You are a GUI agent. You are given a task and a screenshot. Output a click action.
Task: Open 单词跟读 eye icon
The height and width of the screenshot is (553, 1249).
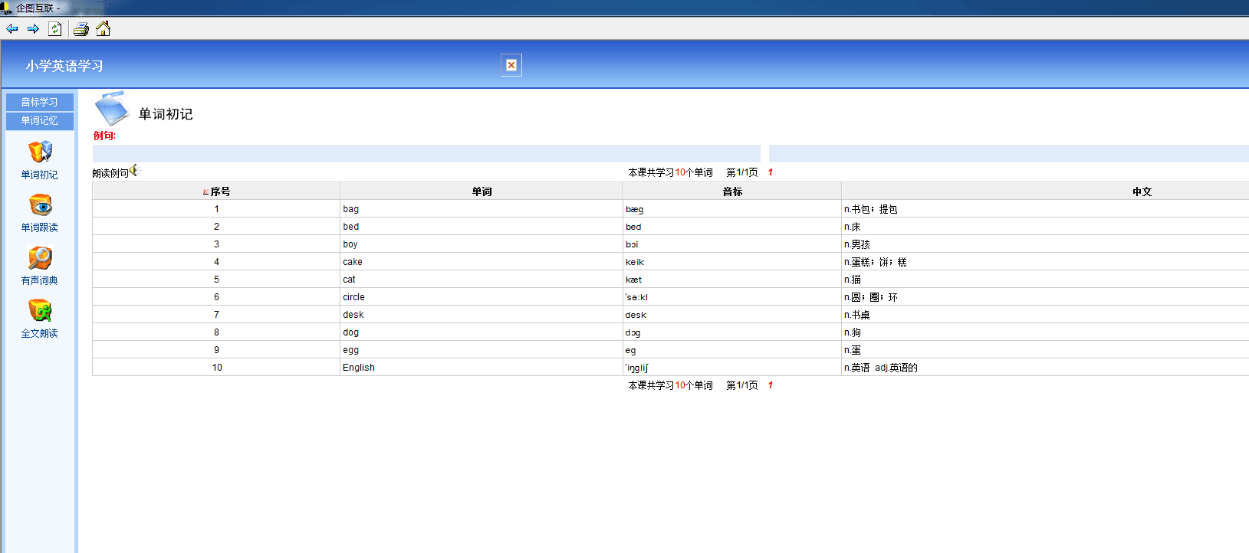(x=40, y=205)
